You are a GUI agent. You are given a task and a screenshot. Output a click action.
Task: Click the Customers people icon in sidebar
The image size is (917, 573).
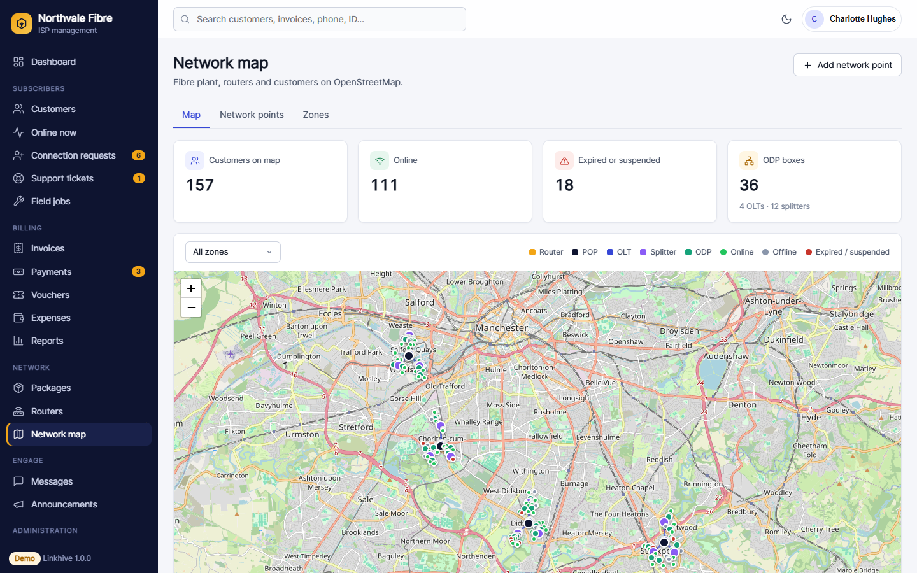tap(18, 109)
